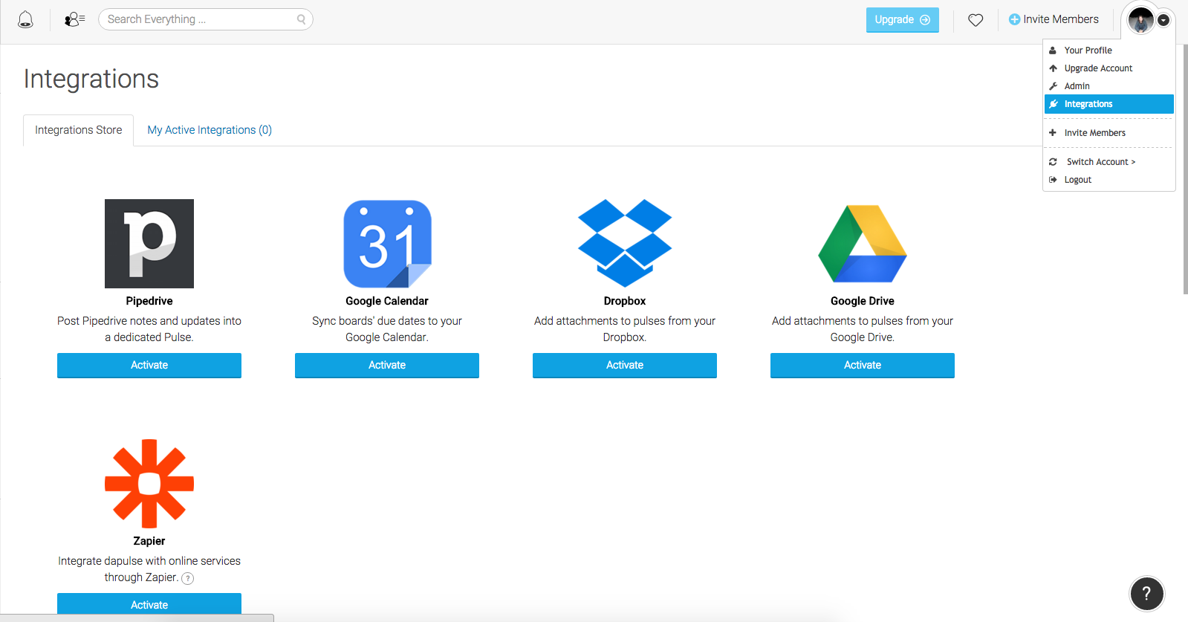Click the Google Drive logo
This screenshot has width=1188, height=622.
tap(863, 244)
